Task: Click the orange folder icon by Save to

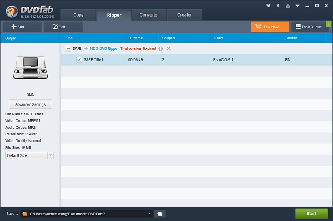Action: tap(25, 214)
